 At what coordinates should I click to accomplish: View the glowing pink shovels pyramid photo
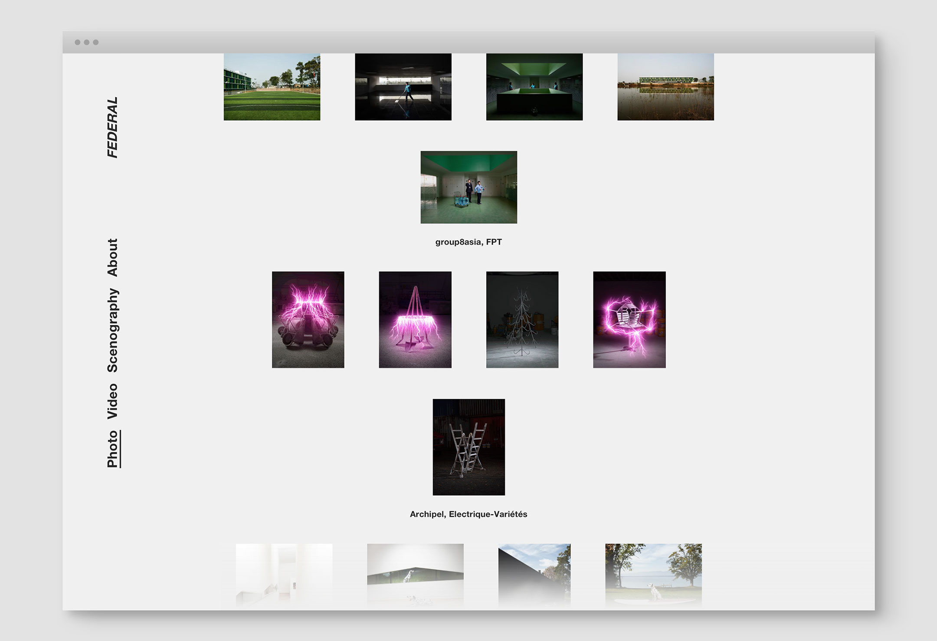tap(415, 320)
